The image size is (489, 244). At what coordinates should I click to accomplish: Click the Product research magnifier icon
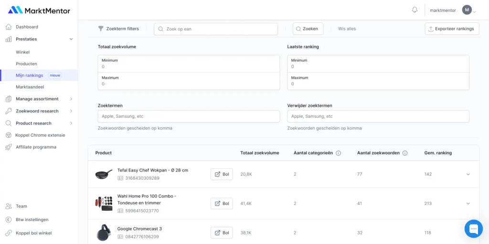[9, 123]
